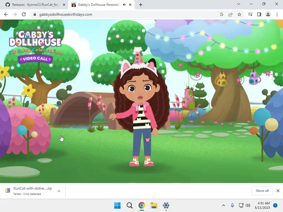View site information via the padlock icon
This screenshot has width=283, height=212.
[35, 14]
